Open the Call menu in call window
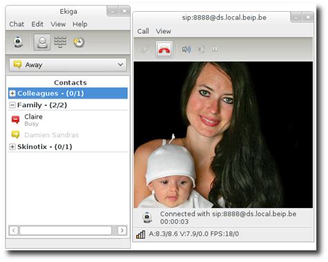This screenshot has width=328, height=262. (x=143, y=31)
